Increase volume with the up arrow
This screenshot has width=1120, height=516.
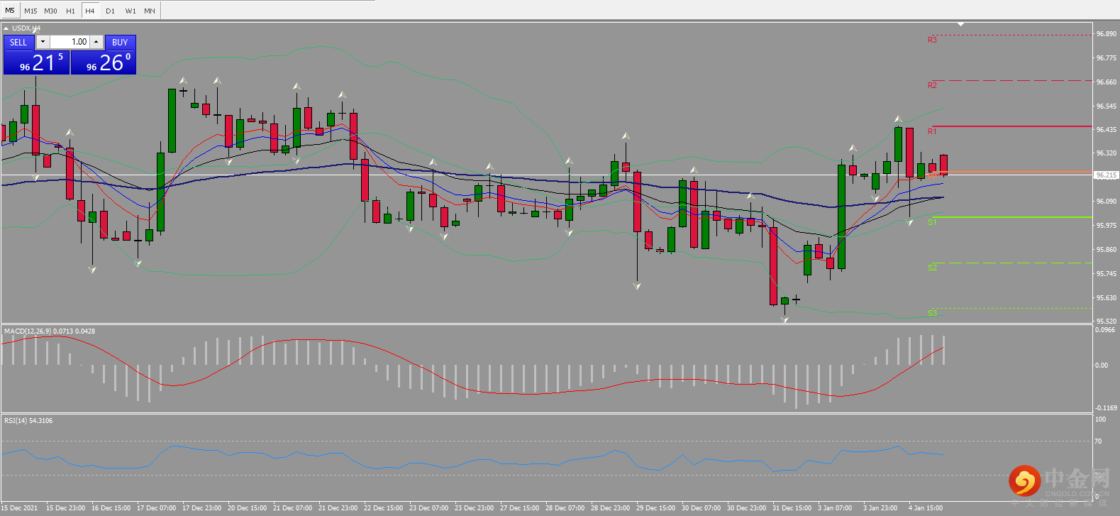(96, 42)
